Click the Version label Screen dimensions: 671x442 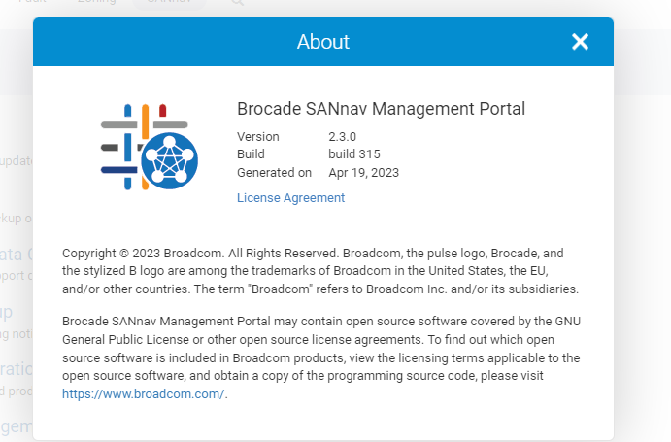coord(257,137)
